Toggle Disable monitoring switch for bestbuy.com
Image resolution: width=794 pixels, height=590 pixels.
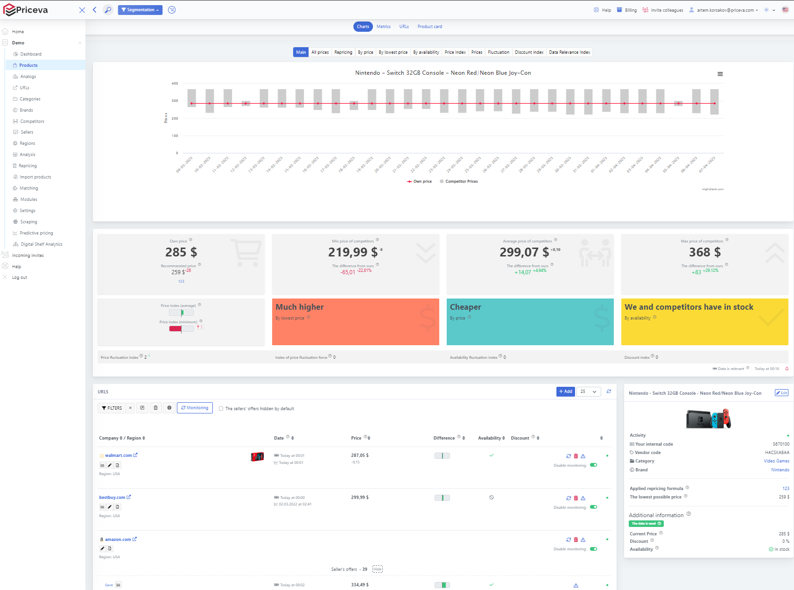coord(593,507)
